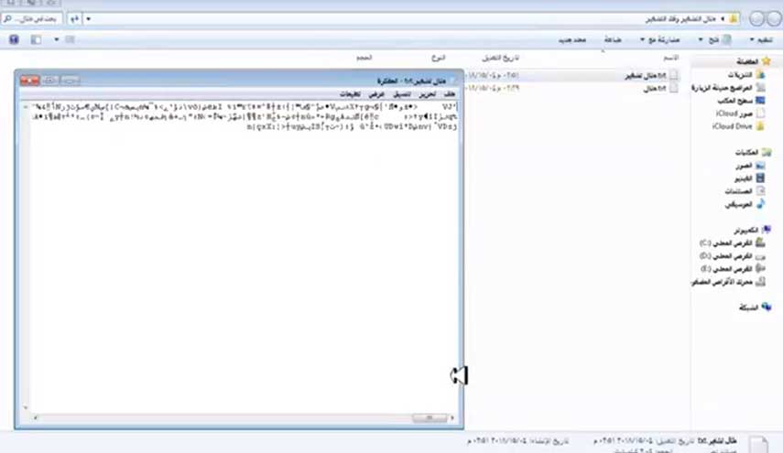The width and height of the screenshot is (783, 453).
Task: Open the help icon in Explorer toolbar
Action: click(13, 40)
